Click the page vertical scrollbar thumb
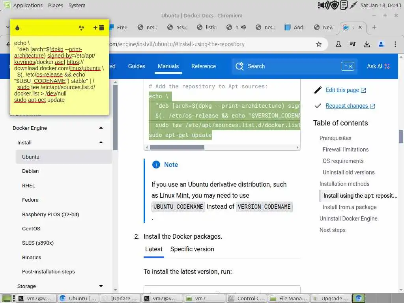 (401, 136)
